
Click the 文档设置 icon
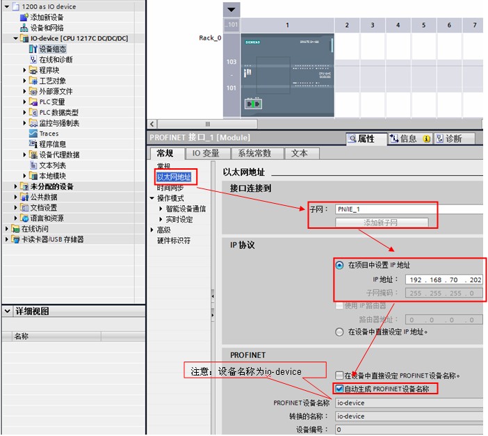pos(24,208)
